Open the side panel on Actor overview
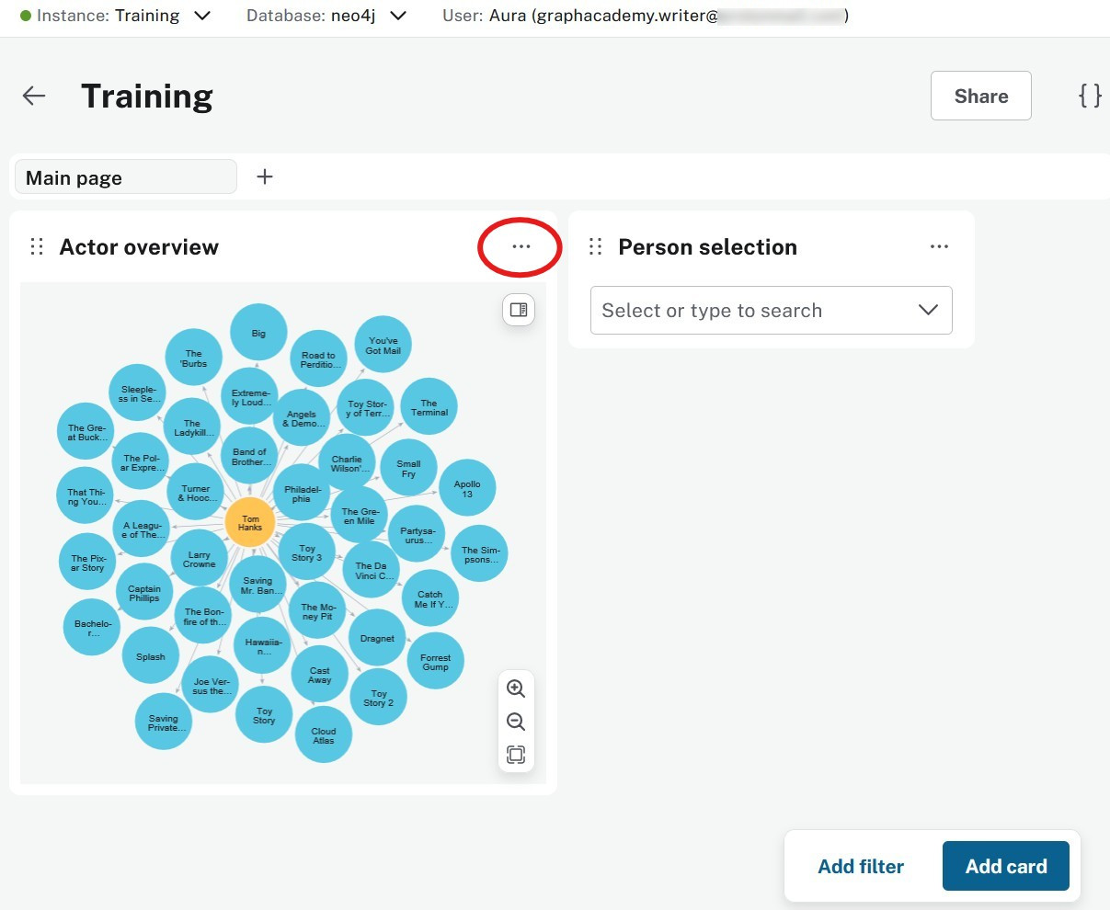Screen dimensions: 1110x910 [x=518, y=310]
